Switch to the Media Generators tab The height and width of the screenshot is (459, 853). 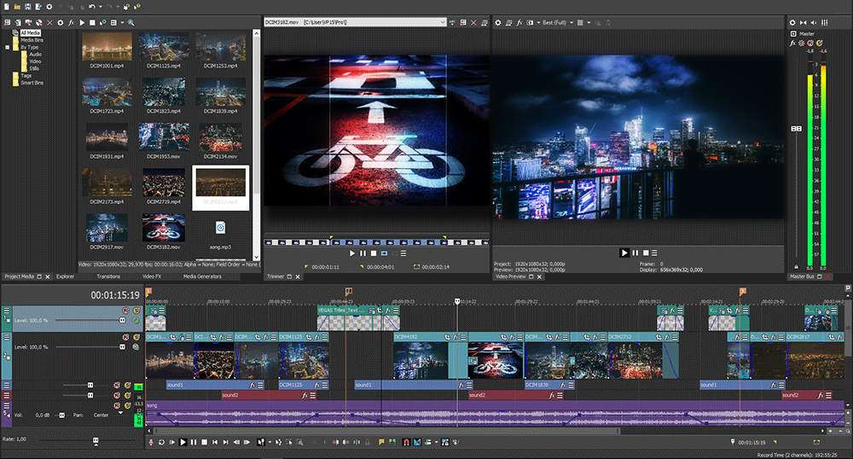click(x=202, y=276)
